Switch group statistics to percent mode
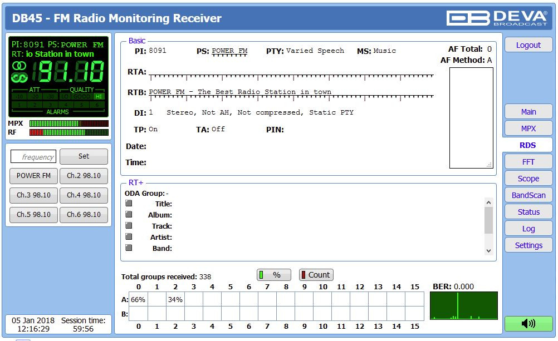The height and width of the screenshot is (341, 558). pos(273,275)
